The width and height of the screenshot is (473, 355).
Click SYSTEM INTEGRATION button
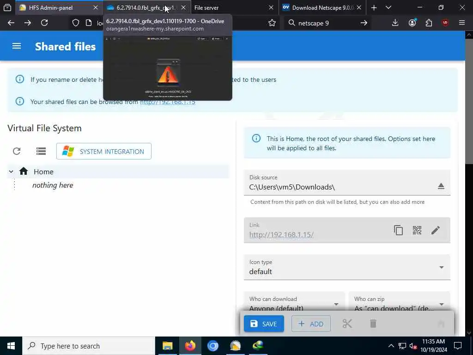[104, 151]
